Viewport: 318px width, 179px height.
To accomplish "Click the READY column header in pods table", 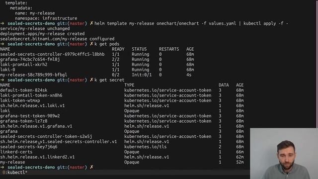I will (x=118, y=49).
